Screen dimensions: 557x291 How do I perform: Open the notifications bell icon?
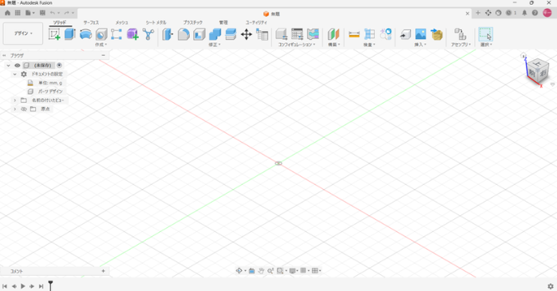pos(524,13)
